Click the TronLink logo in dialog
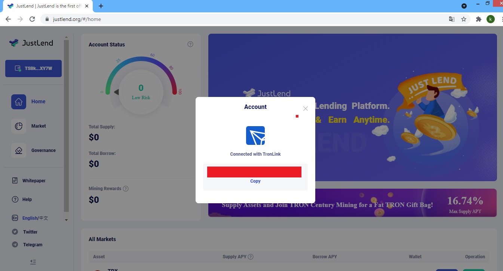This screenshot has width=503, height=271. click(x=255, y=135)
